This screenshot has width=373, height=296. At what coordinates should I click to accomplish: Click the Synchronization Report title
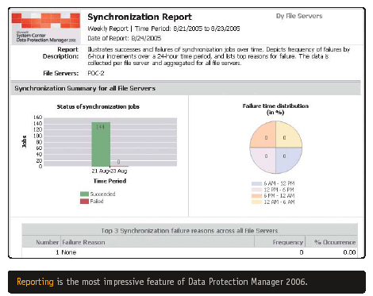140,17
